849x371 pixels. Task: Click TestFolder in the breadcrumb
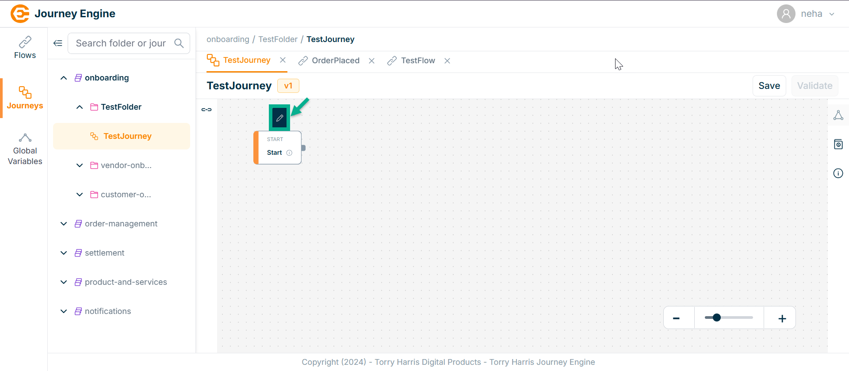[278, 39]
